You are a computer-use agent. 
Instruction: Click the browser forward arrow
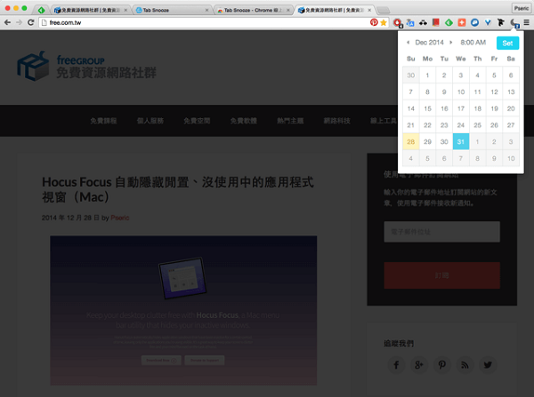(19, 22)
